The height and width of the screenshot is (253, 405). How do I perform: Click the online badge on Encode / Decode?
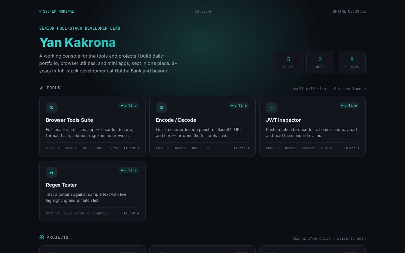[x=239, y=106]
